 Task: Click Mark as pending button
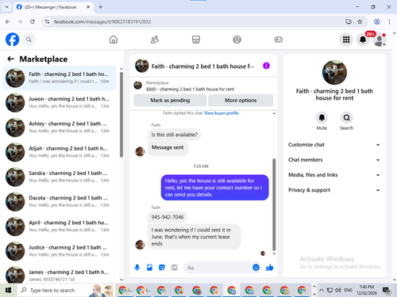170,101
